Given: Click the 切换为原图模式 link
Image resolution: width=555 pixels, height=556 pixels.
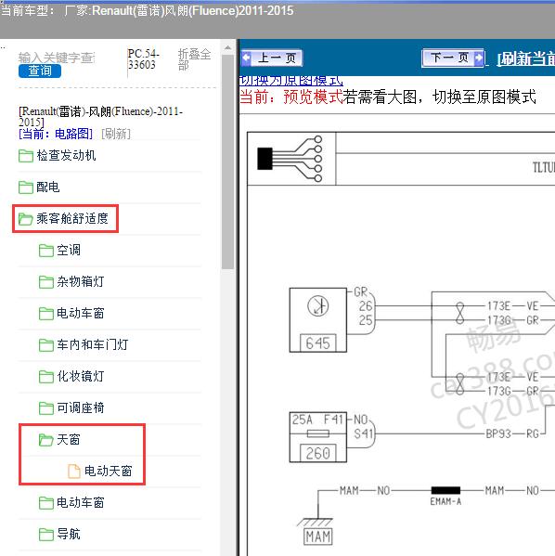Looking at the screenshot, I should (x=291, y=81).
